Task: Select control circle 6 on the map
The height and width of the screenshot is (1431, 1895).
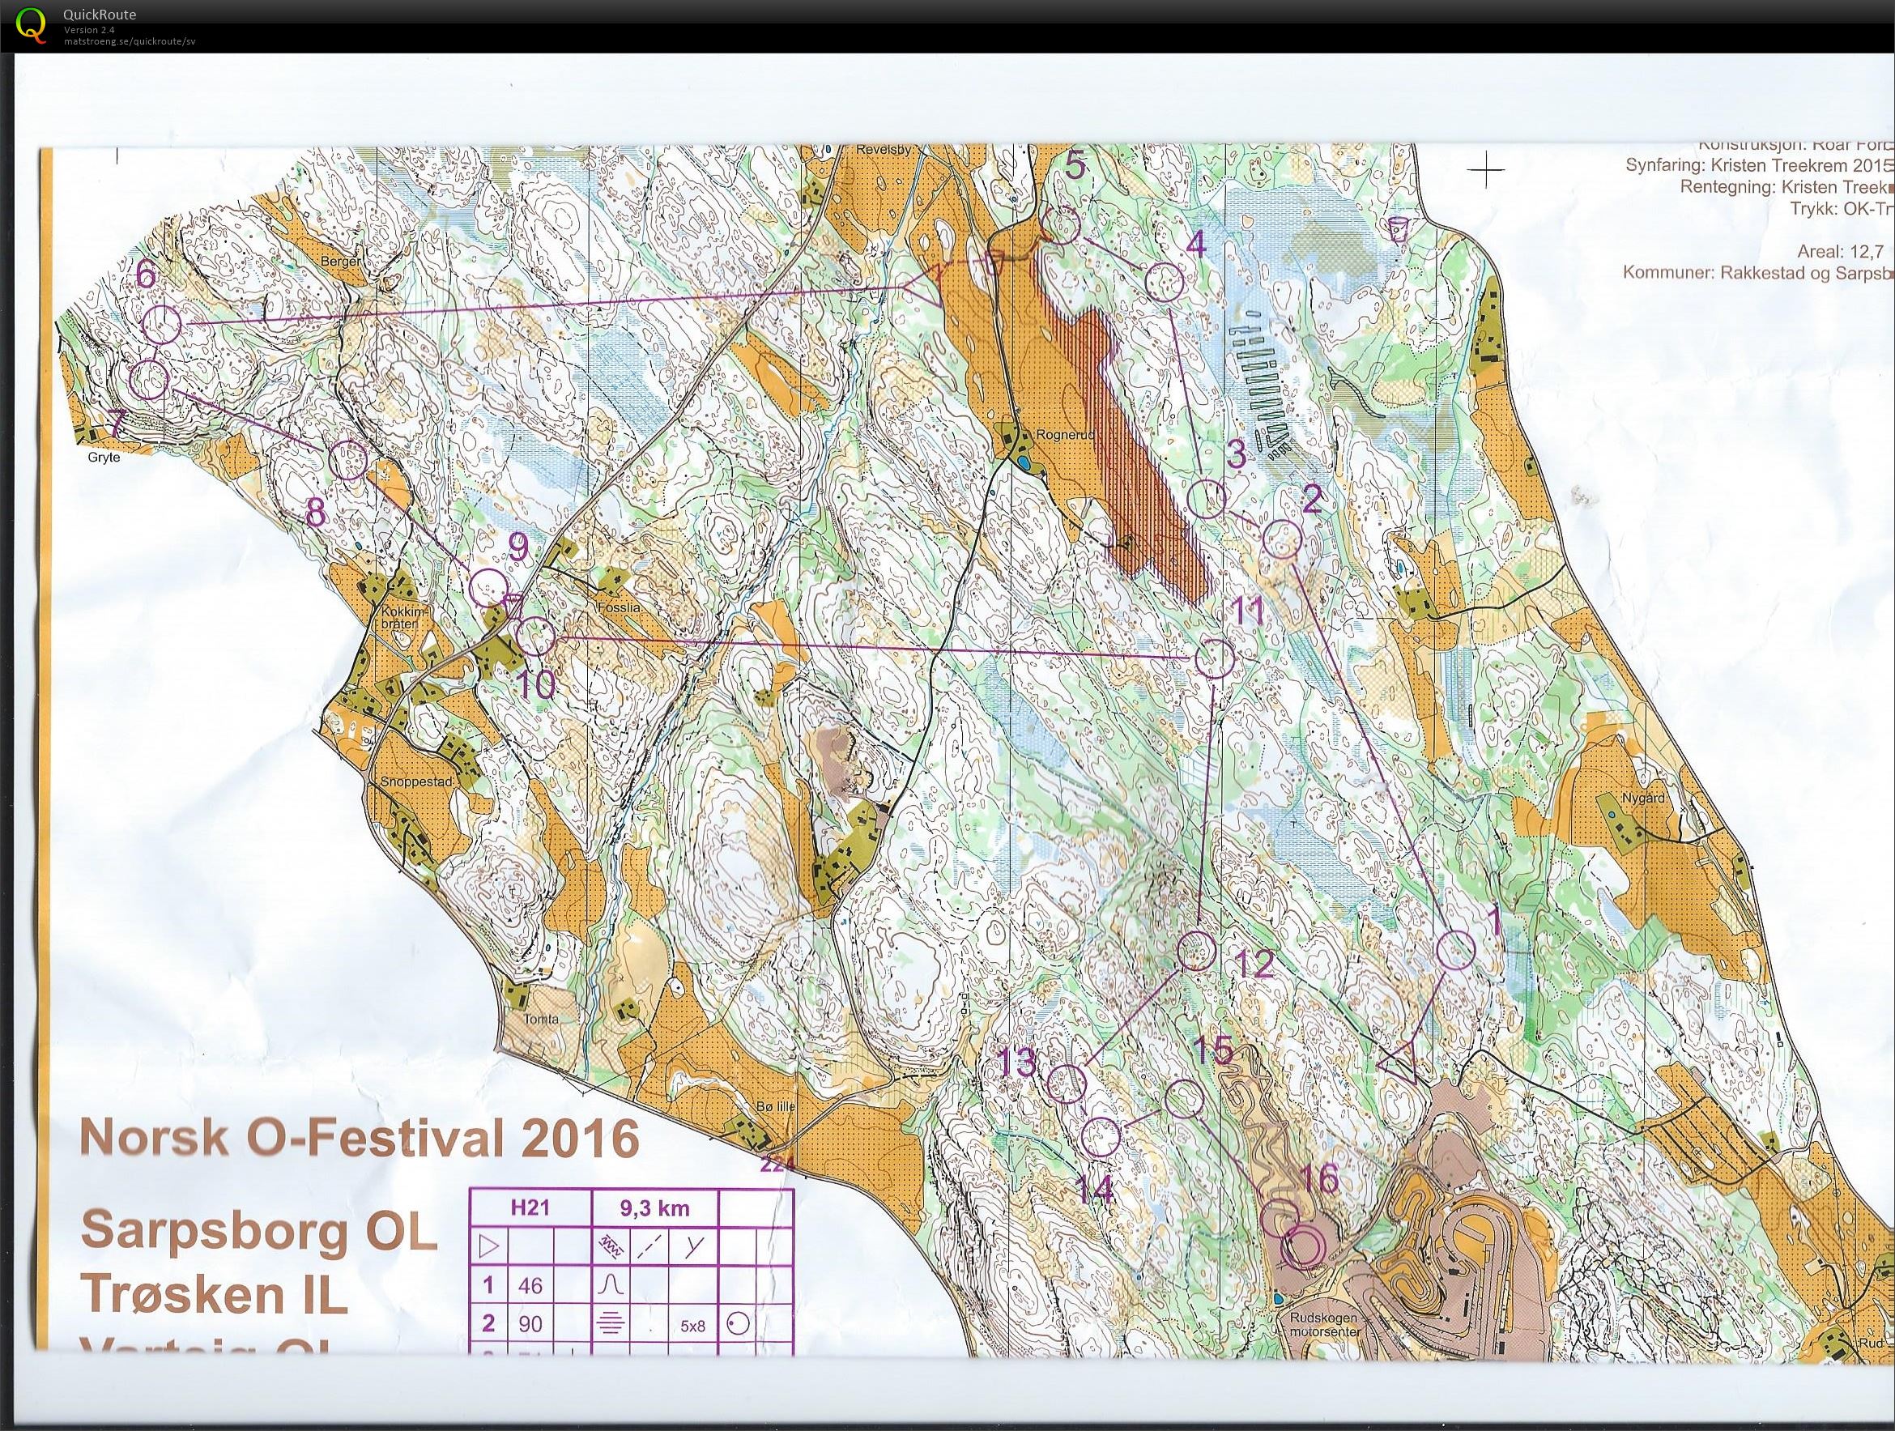Action: coord(162,326)
